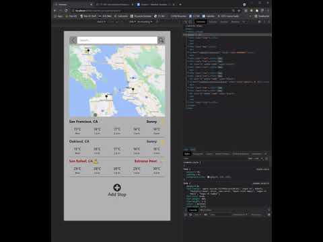Go back using browser back arrow

click(x=55, y=11)
